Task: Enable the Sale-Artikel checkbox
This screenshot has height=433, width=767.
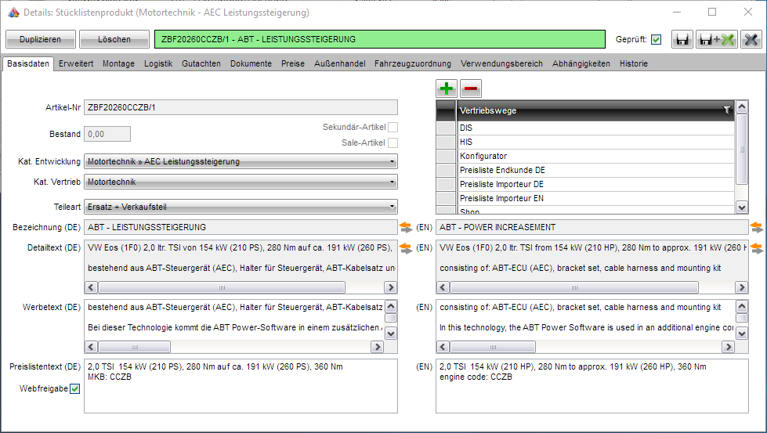Action: click(393, 143)
